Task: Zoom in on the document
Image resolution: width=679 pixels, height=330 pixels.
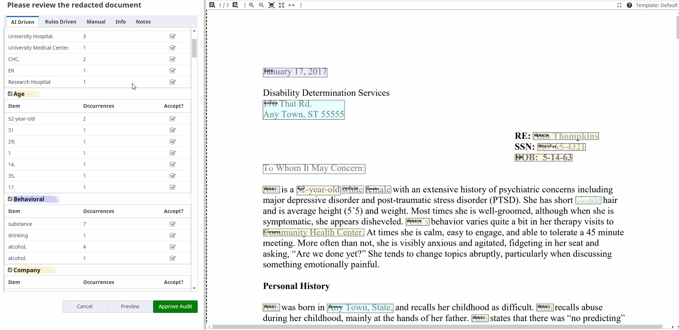Action: point(252,5)
